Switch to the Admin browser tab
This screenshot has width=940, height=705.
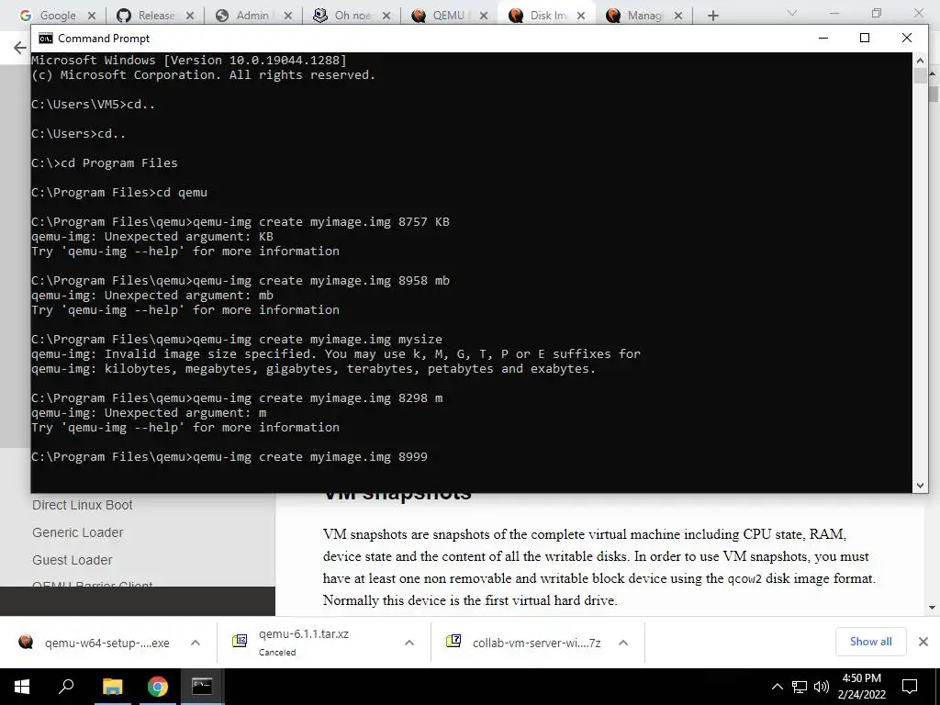point(244,16)
